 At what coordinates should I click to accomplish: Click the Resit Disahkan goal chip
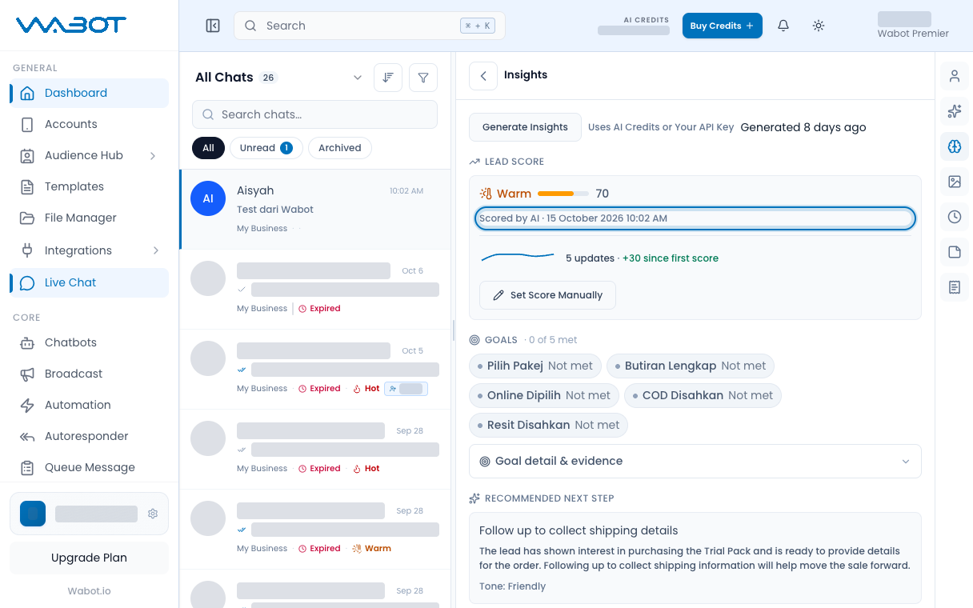click(x=548, y=425)
